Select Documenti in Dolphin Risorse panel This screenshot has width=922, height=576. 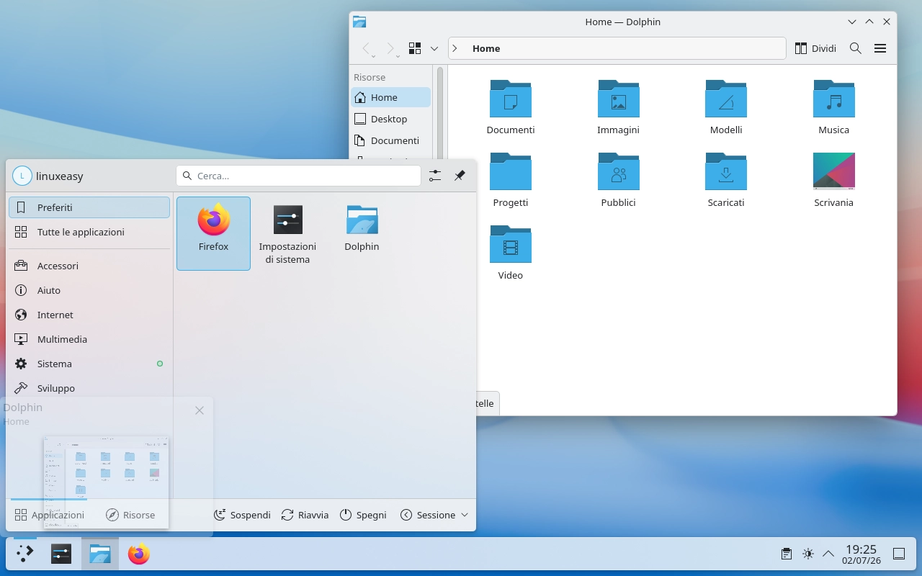[390, 140]
